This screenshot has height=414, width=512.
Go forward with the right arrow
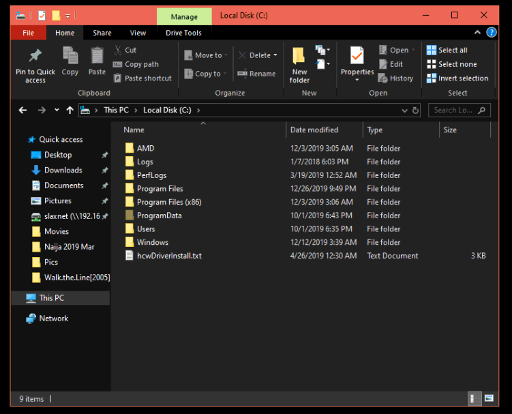(x=42, y=110)
